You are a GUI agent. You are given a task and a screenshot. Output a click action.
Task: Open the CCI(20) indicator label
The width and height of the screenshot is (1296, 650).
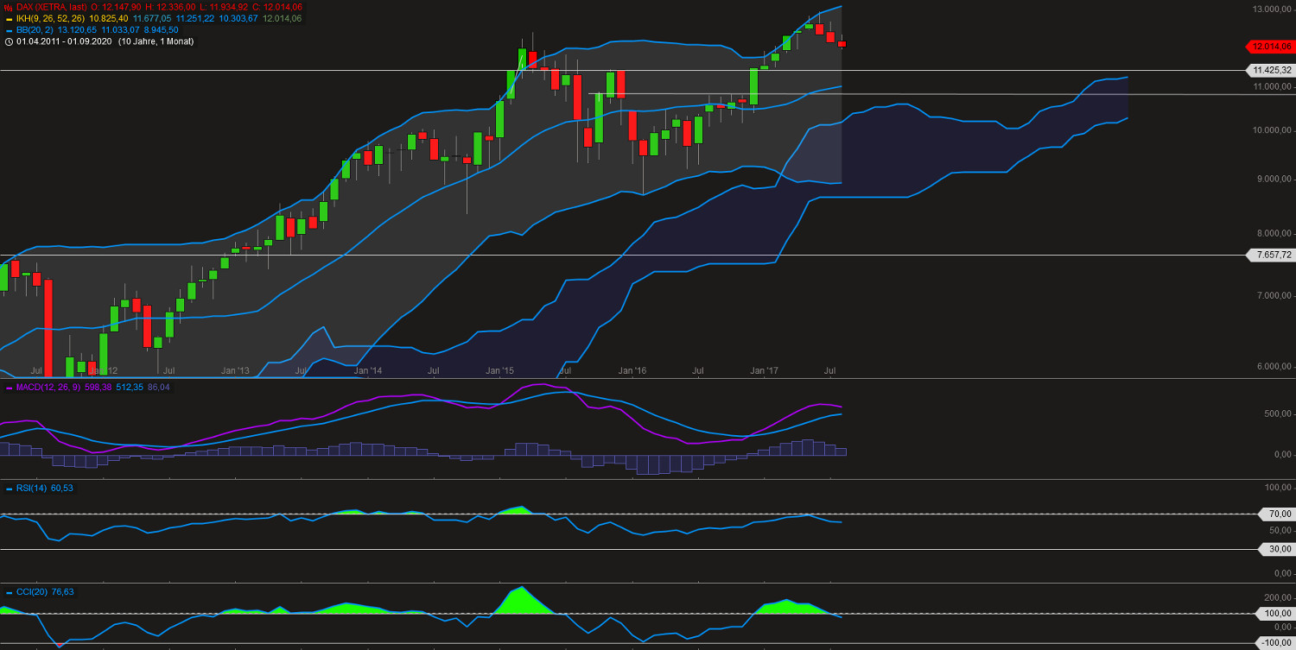click(x=32, y=591)
